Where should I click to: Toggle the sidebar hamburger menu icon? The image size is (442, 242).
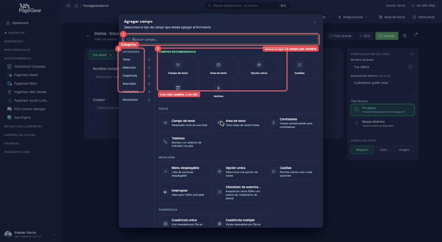[x=68, y=6]
